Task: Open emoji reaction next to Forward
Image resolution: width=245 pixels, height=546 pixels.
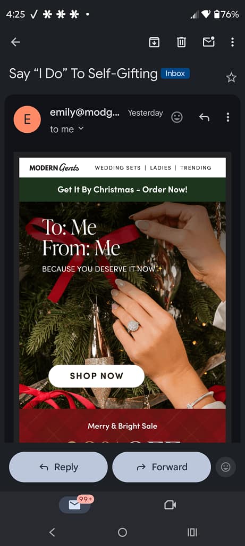Action: pyautogui.click(x=225, y=467)
